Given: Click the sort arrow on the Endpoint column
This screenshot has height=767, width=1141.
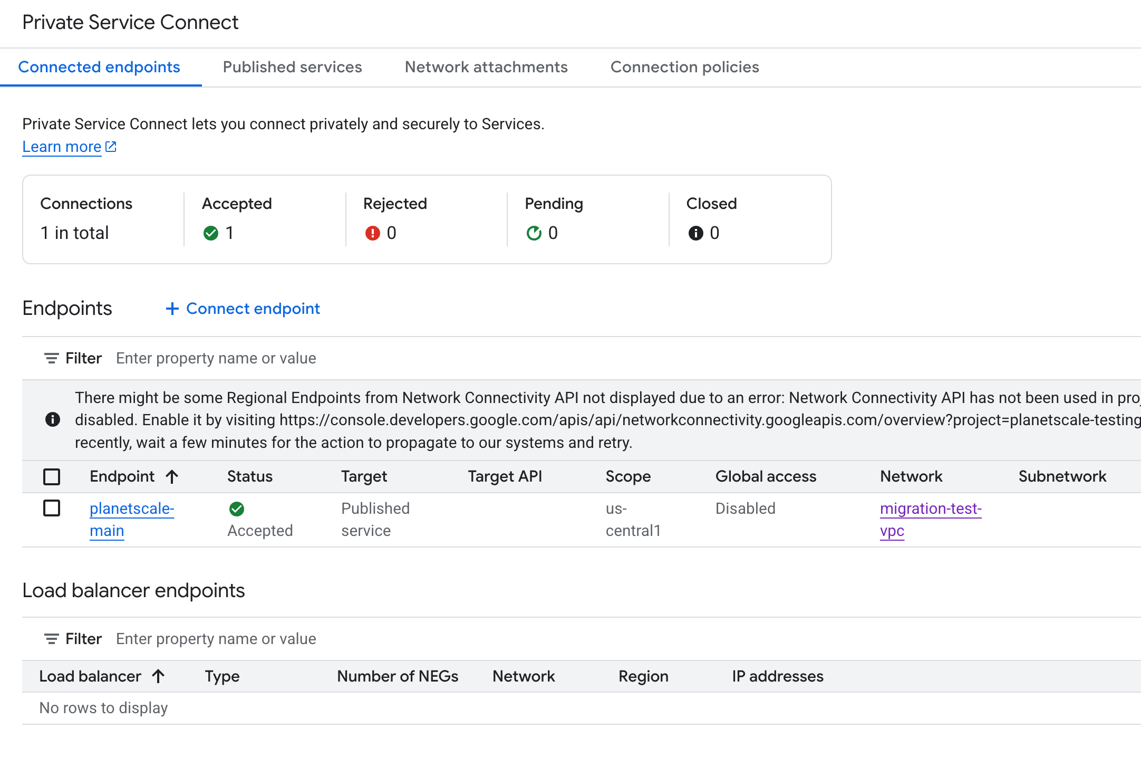Looking at the screenshot, I should 172,476.
